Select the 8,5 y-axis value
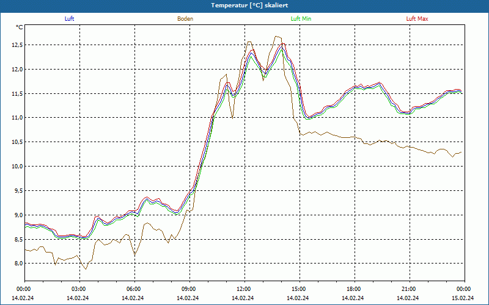Image resolution: width=489 pixels, height=305 pixels. coord(18,239)
